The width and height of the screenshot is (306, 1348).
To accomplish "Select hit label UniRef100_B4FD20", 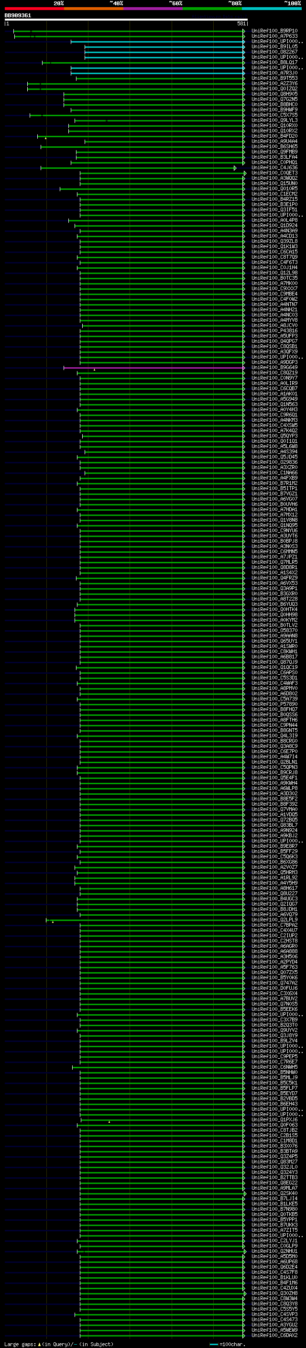I will coord(274,136).
